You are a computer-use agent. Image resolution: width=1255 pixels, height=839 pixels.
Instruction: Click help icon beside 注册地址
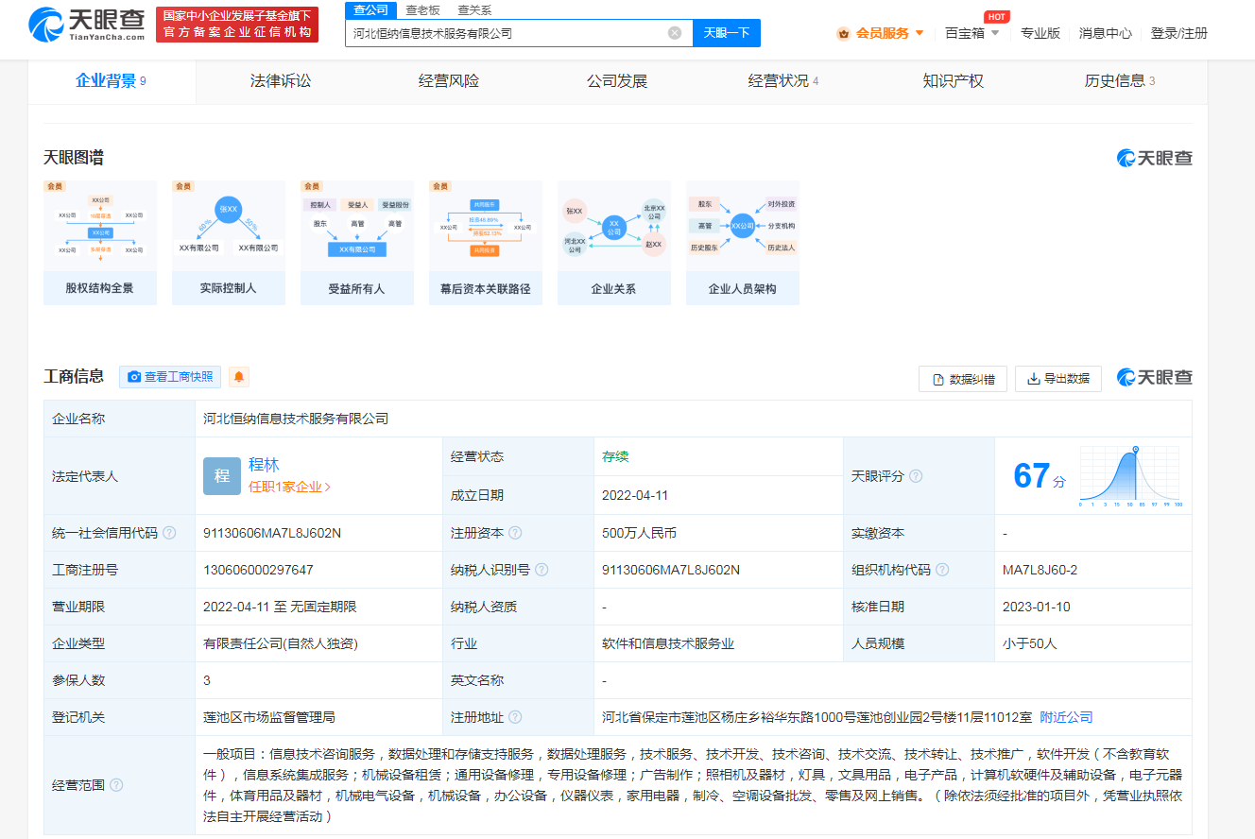point(515,717)
